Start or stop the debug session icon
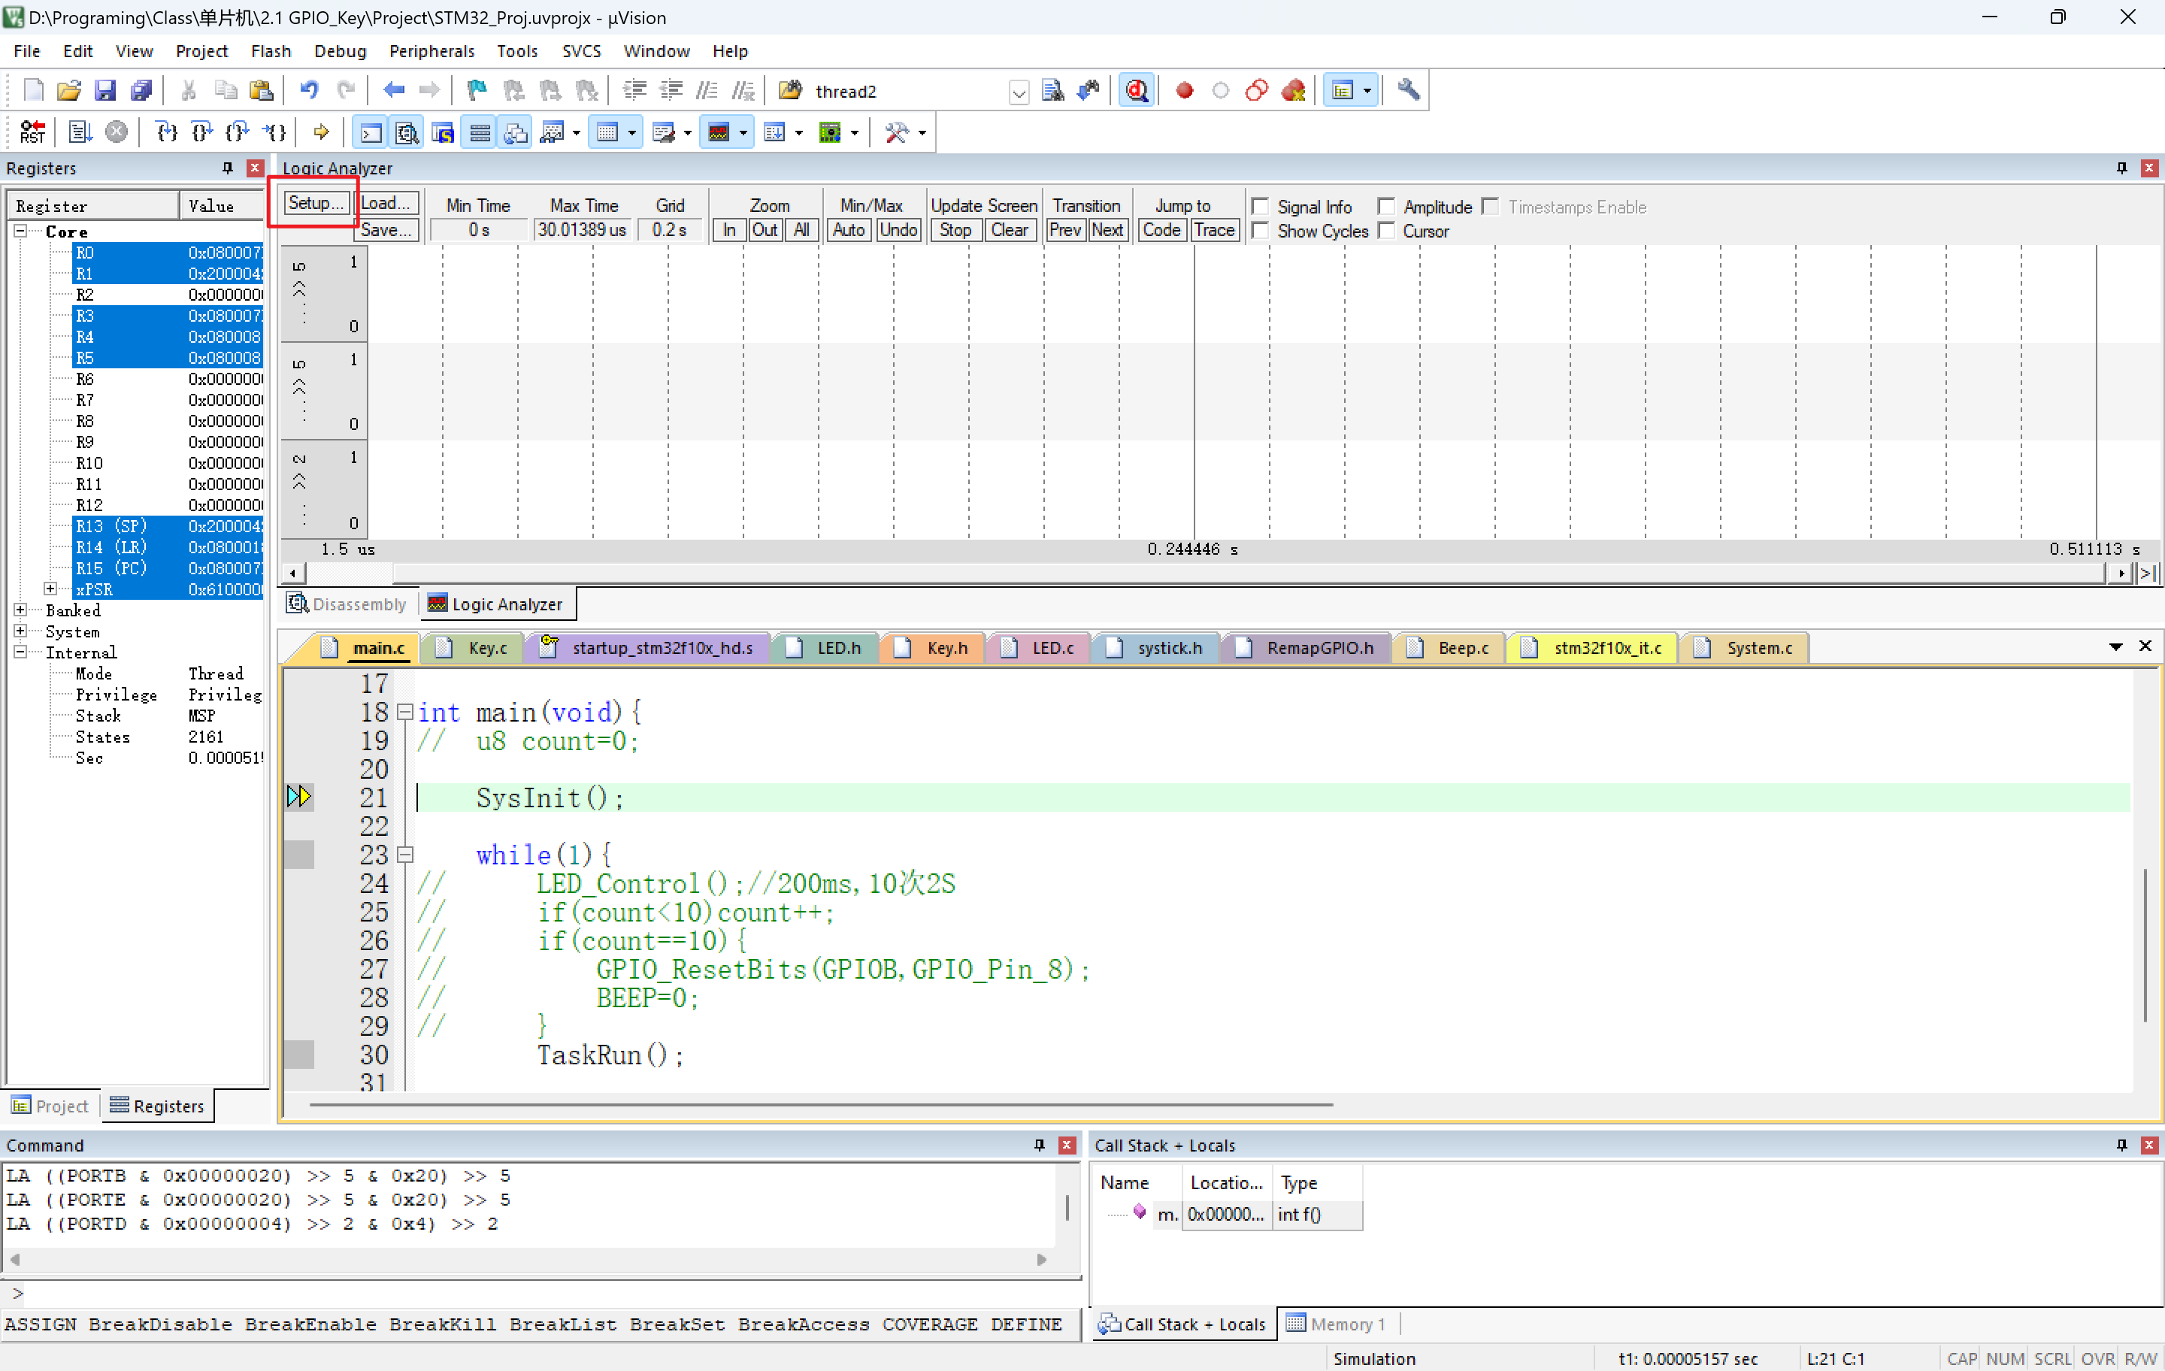The image size is (2165, 1371). 1137,91
